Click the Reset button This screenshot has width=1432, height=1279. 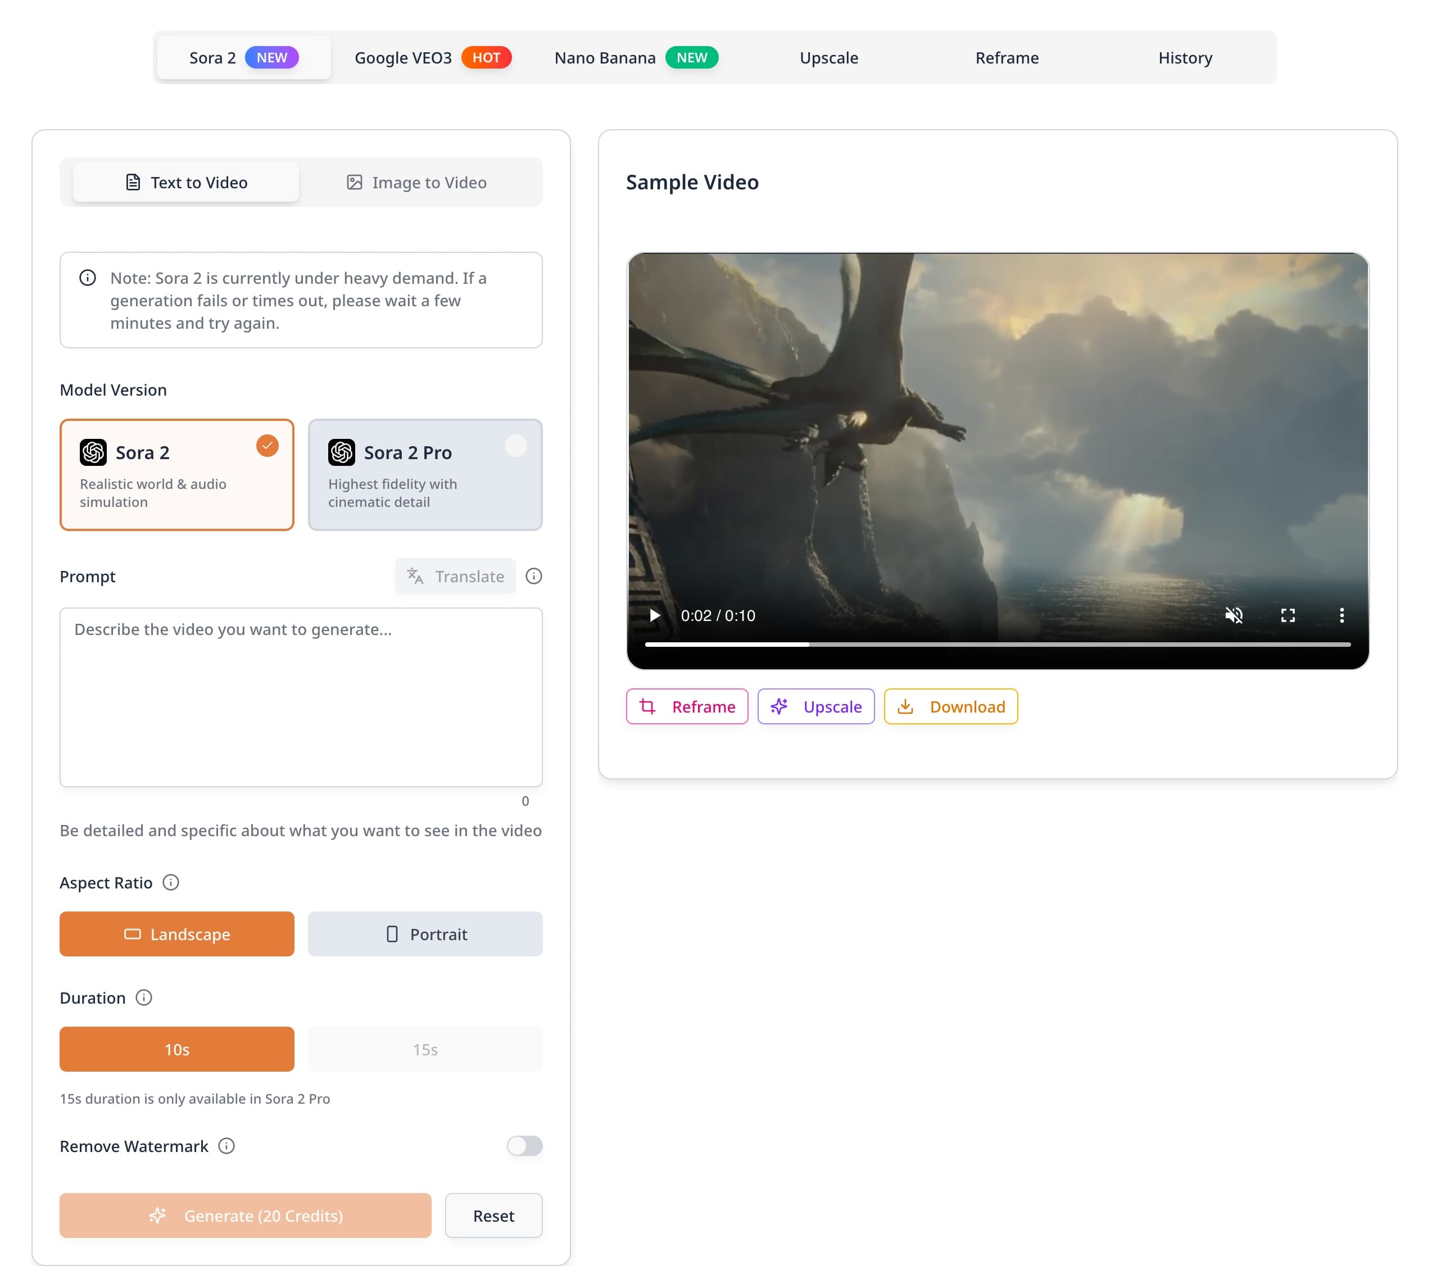(493, 1215)
